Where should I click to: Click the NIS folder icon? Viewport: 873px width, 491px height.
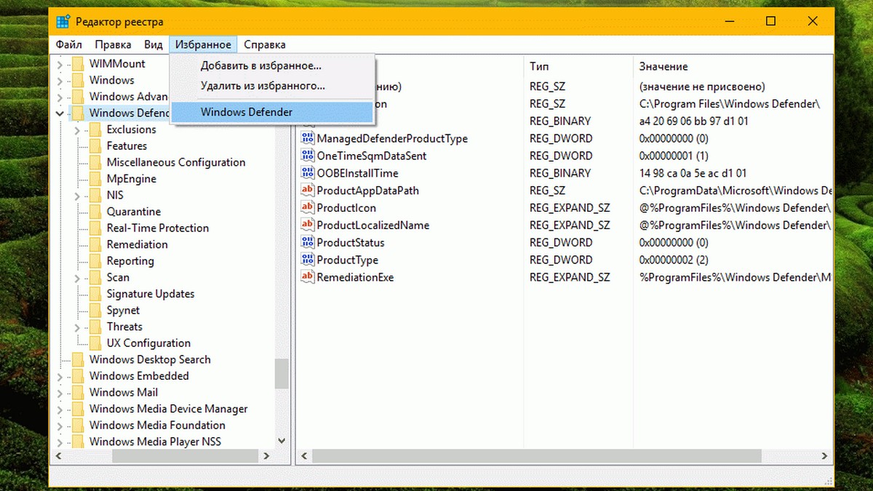95,195
